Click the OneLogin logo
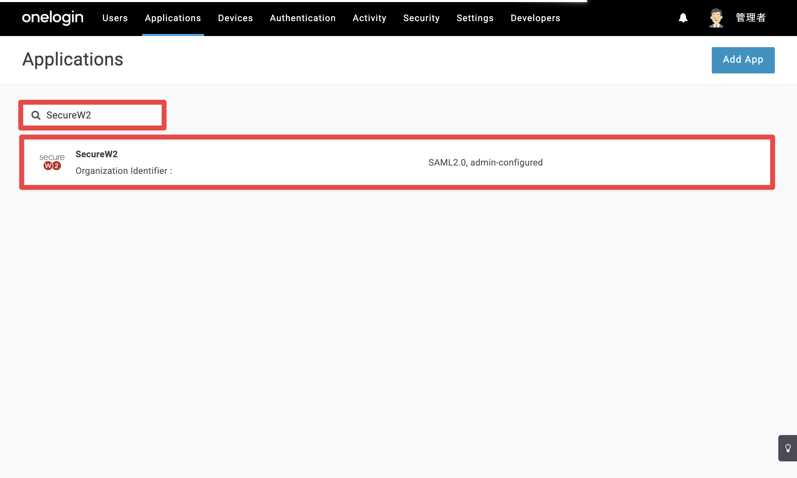 tap(53, 18)
